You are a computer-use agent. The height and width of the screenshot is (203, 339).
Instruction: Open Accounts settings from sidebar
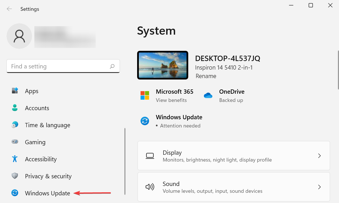(x=37, y=108)
